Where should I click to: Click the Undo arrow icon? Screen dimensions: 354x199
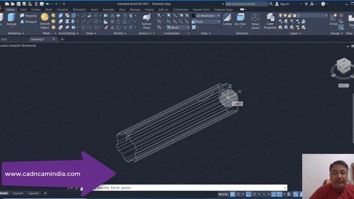(x=48, y=4)
